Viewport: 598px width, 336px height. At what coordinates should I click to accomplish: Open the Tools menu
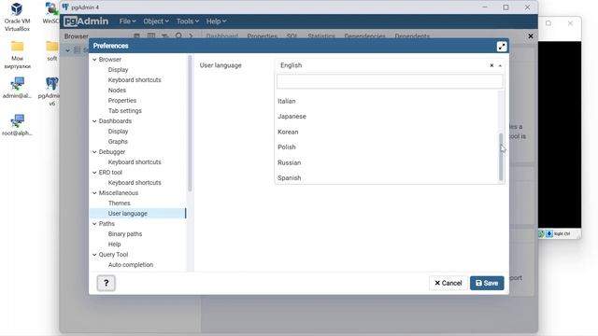pos(187,21)
